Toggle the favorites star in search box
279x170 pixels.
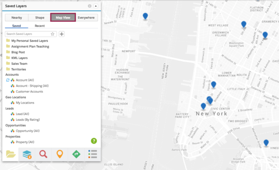[x=53, y=34]
